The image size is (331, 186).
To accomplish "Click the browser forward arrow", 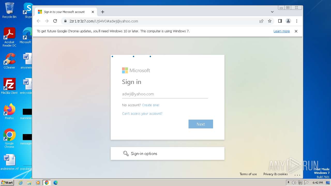I will pos(47,21).
